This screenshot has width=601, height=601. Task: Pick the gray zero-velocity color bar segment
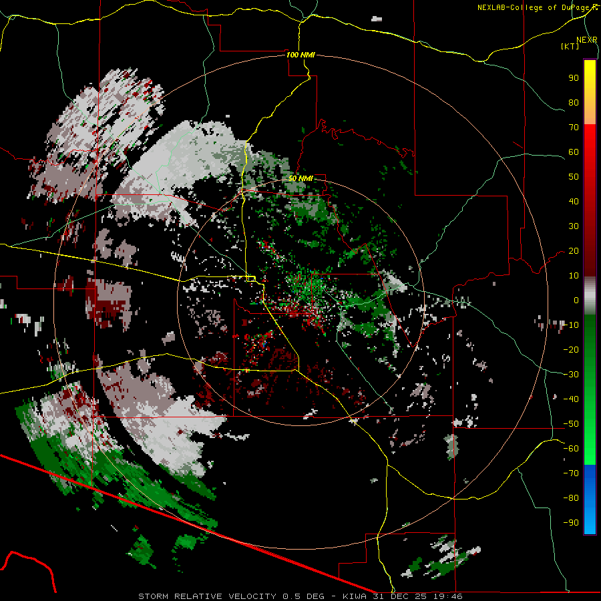click(590, 296)
